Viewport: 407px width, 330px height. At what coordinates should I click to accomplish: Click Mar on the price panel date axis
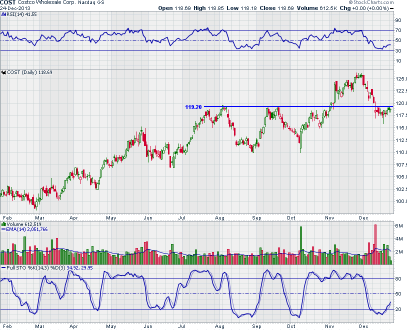pos(39,218)
